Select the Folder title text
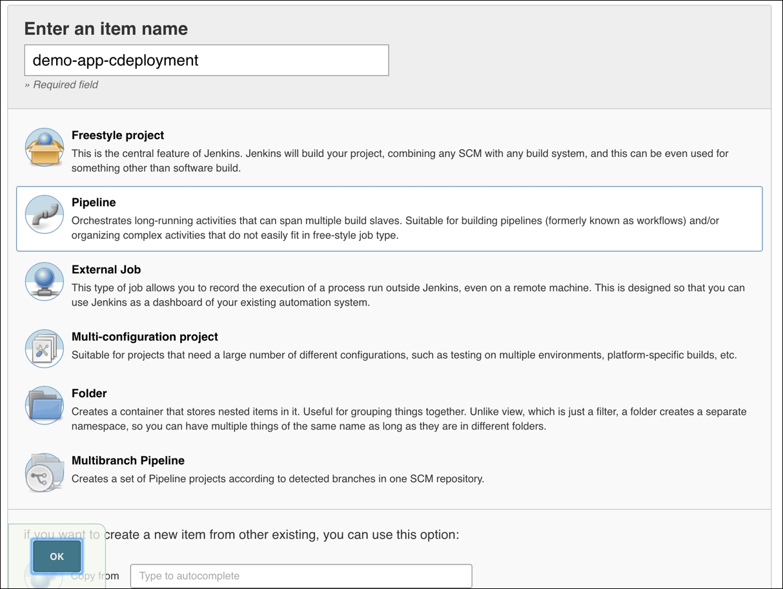The width and height of the screenshot is (783, 589). point(89,393)
